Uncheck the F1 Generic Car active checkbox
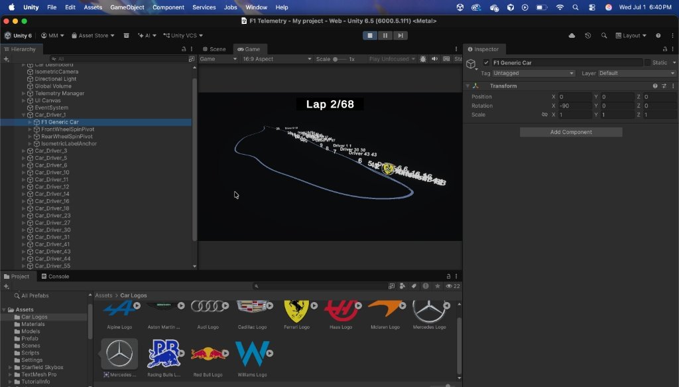Viewport: 679px width, 387px height. pyautogui.click(x=486, y=63)
